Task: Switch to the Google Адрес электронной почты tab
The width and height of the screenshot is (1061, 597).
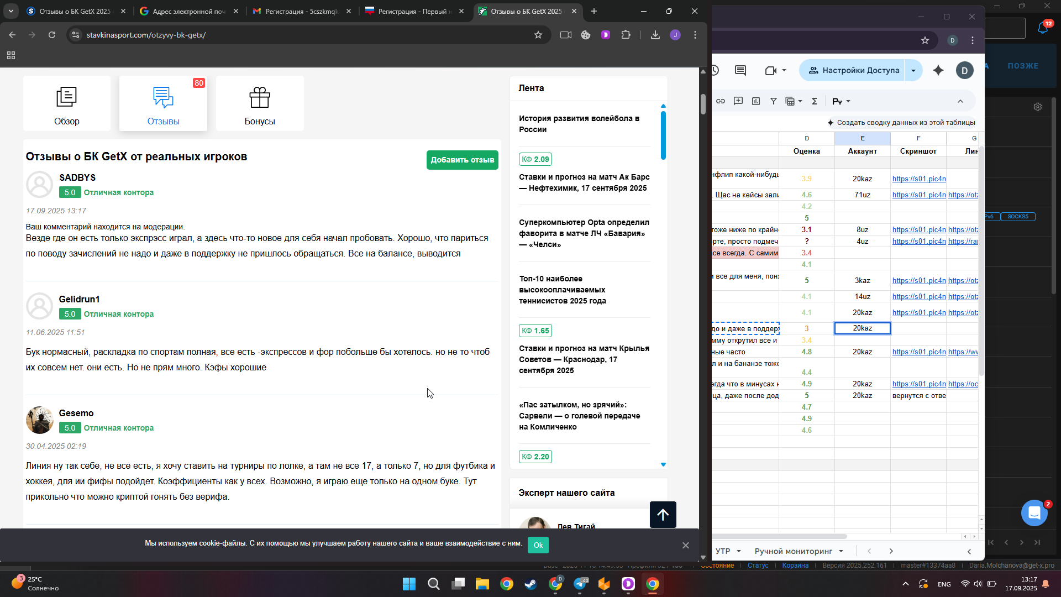Action: click(x=188, y=11)
